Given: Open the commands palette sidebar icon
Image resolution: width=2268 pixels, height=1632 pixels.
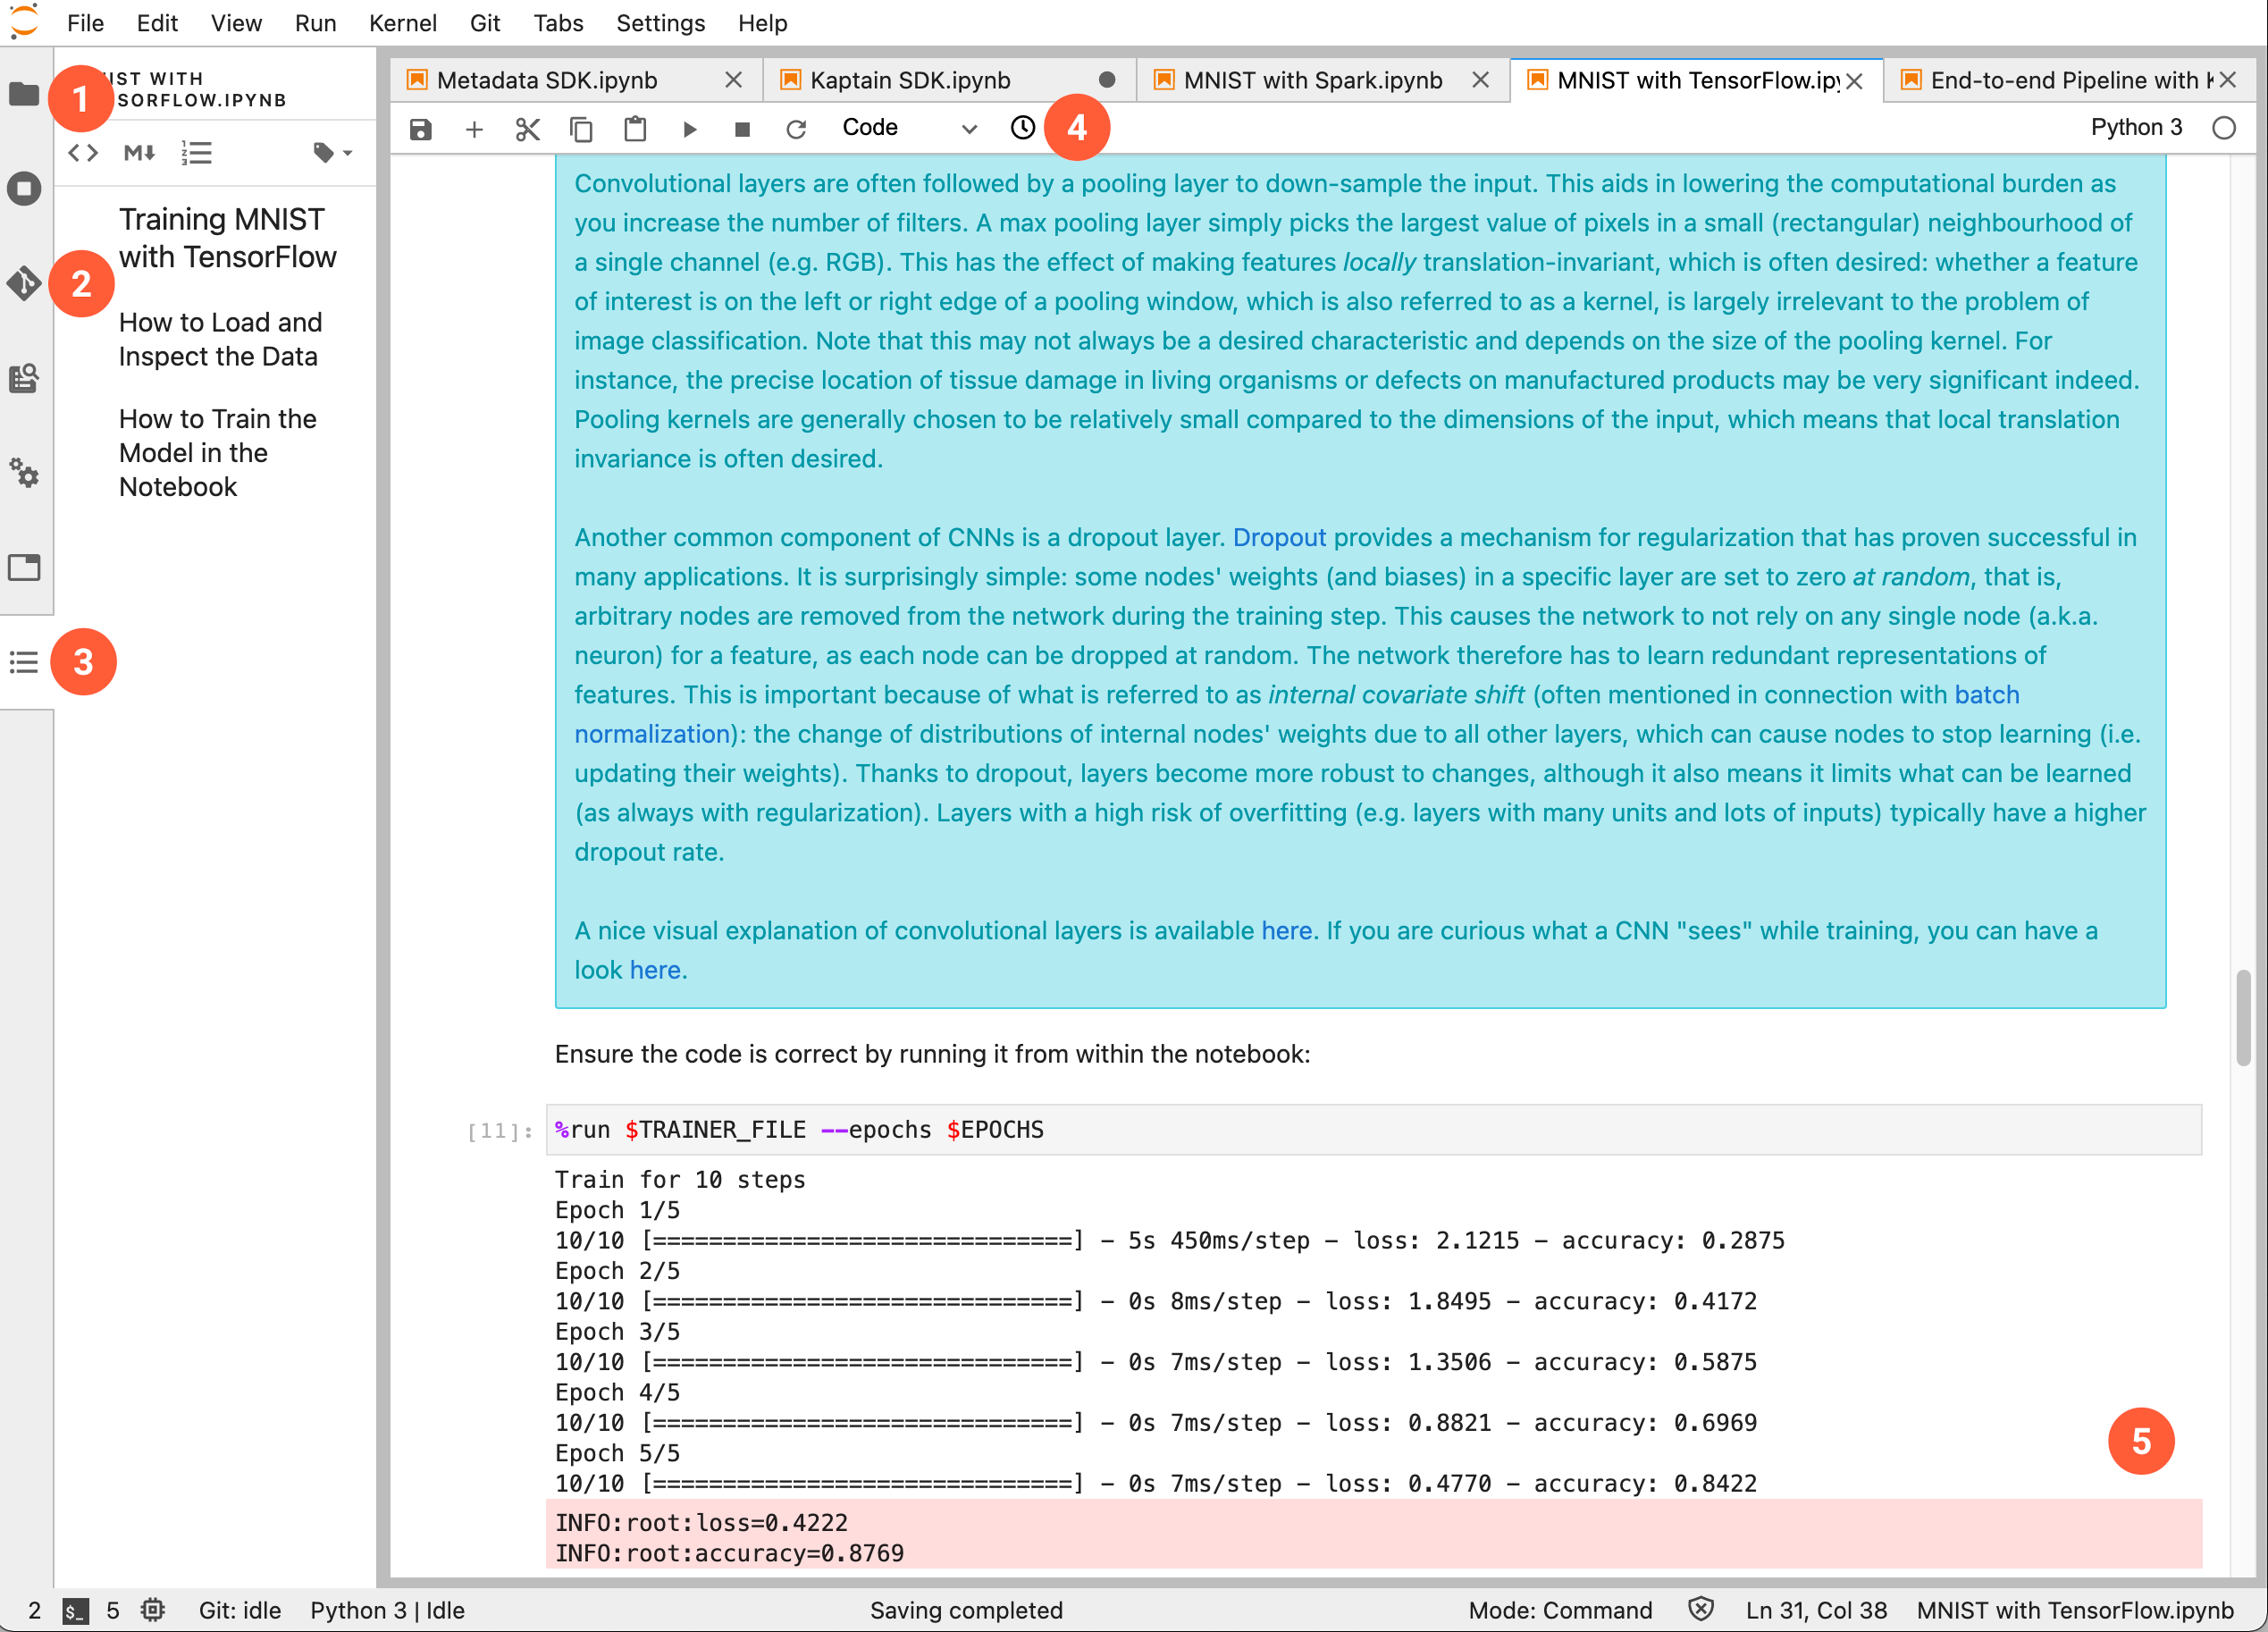Looking at the screenshot, I should pos(24,378).
